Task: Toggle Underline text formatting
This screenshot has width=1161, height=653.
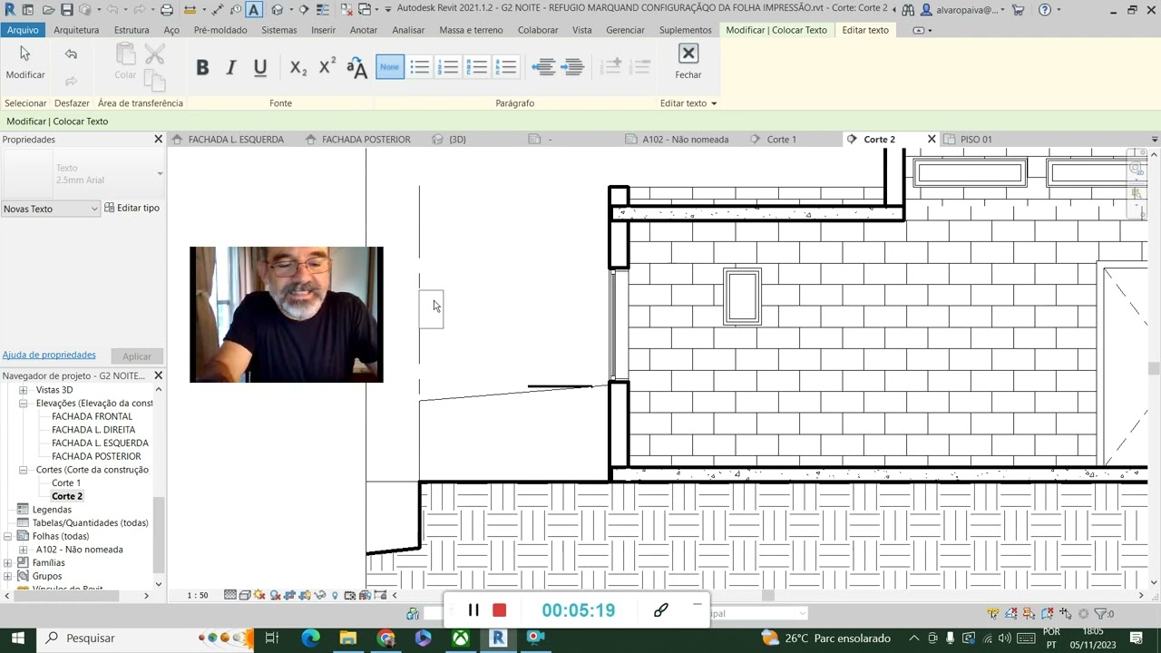Action: point(260,67)
